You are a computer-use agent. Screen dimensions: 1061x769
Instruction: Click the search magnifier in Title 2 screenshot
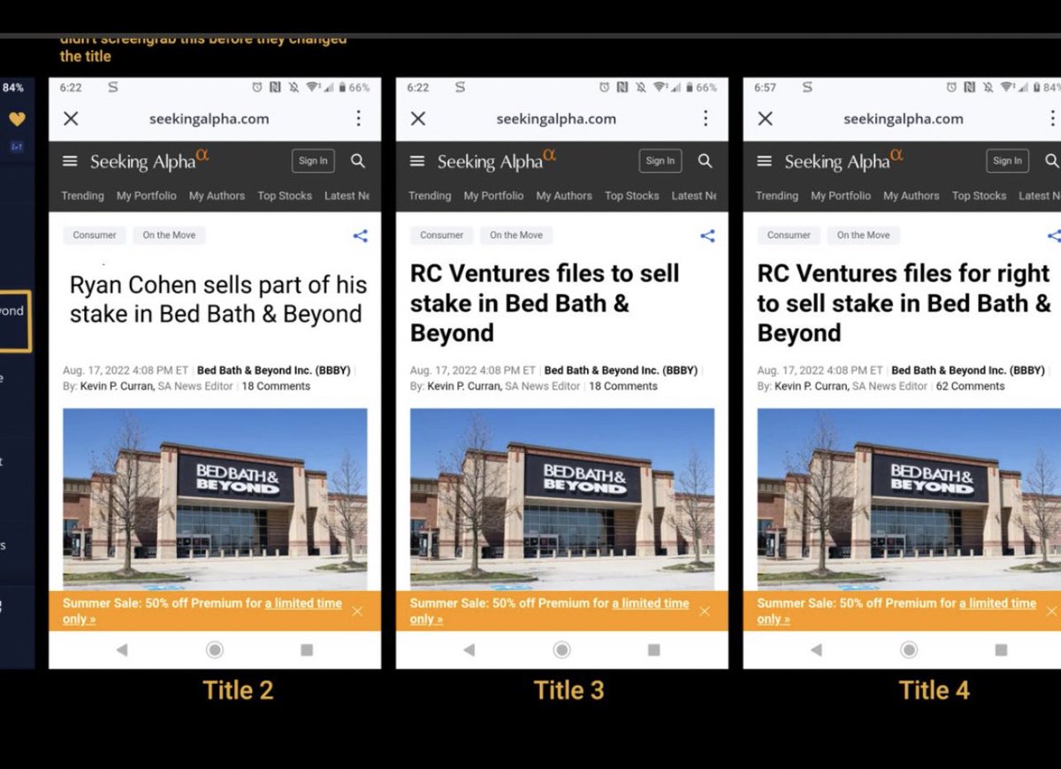point(358,161)
